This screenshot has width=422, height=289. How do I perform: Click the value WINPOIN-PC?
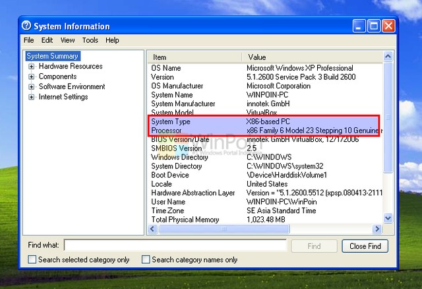point(267,94)
